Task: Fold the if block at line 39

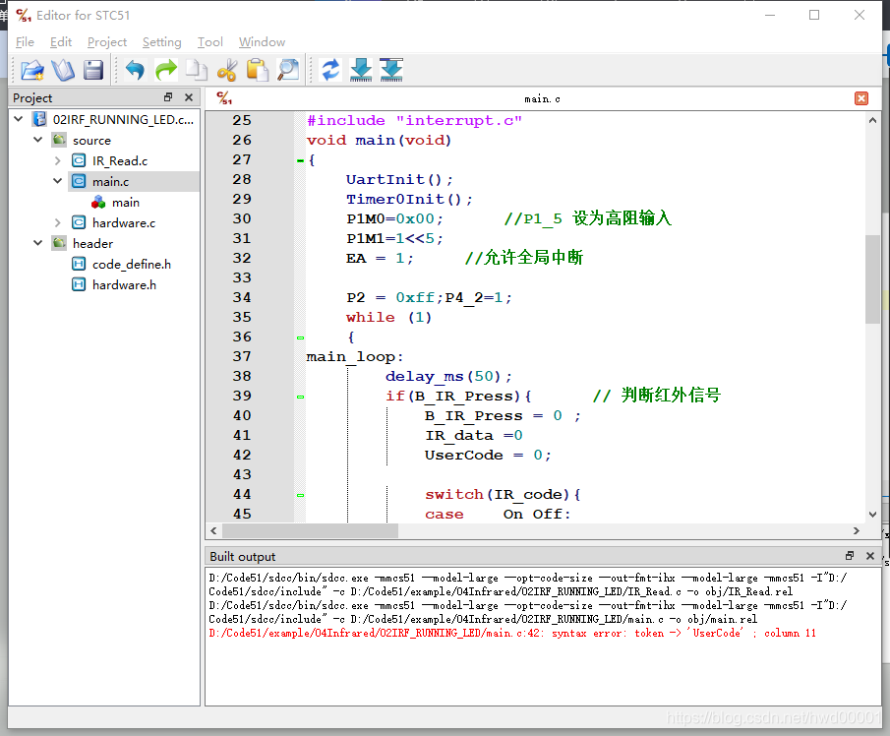Action: [x=300, y=397]
